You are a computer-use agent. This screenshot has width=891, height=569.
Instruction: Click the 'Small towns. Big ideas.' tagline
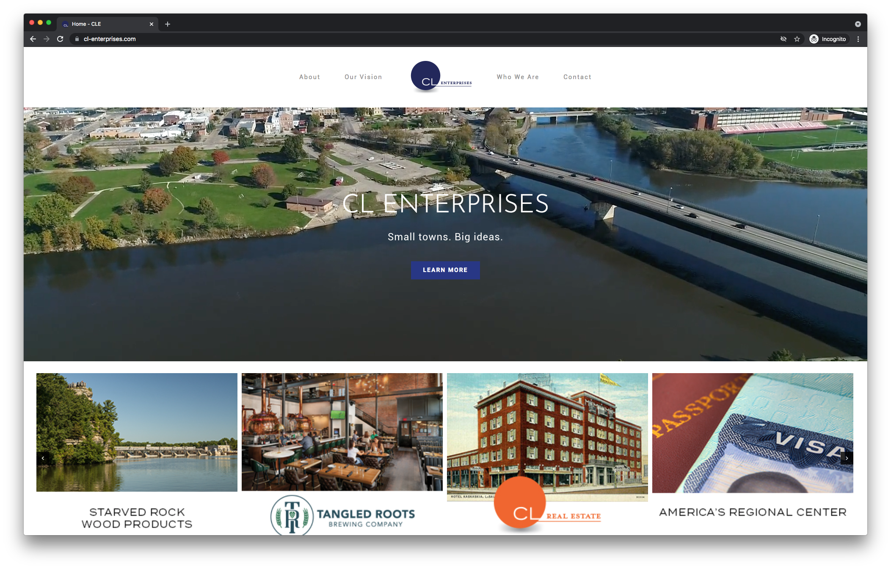coord(445,237)
